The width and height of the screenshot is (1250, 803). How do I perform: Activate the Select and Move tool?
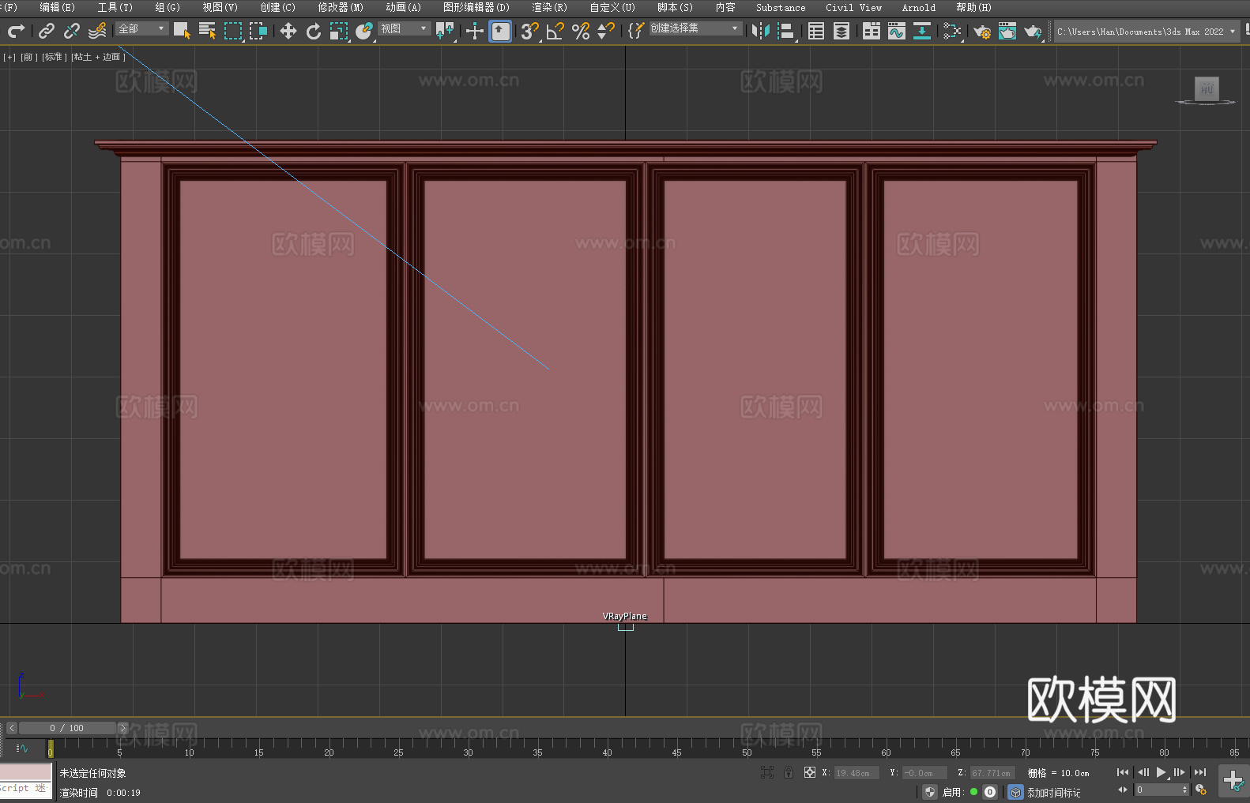[288, 31]
